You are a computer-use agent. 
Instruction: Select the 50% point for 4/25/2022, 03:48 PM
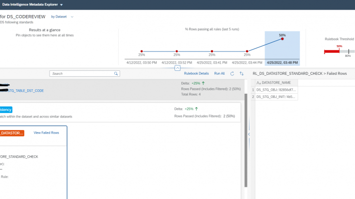[x=283, y=39]
